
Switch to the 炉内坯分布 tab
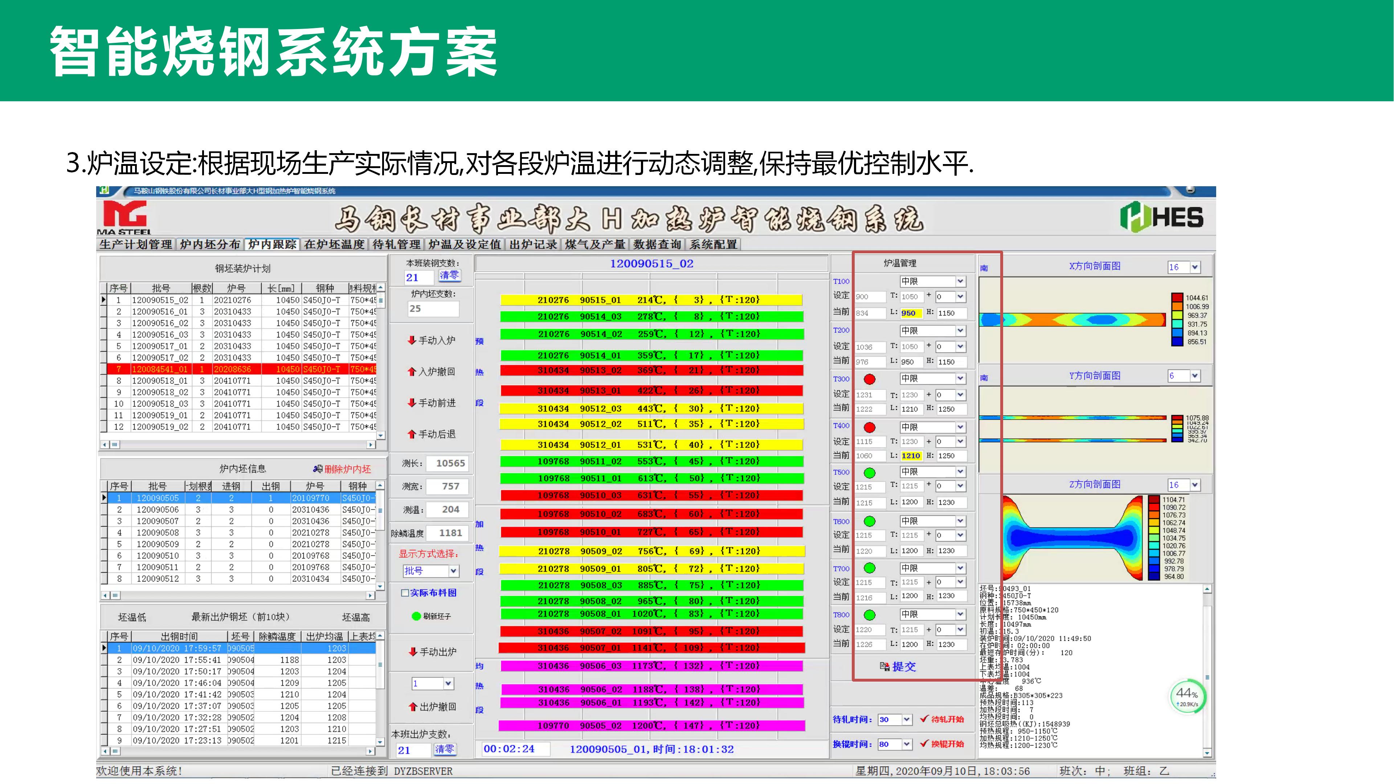click(209, 245)
